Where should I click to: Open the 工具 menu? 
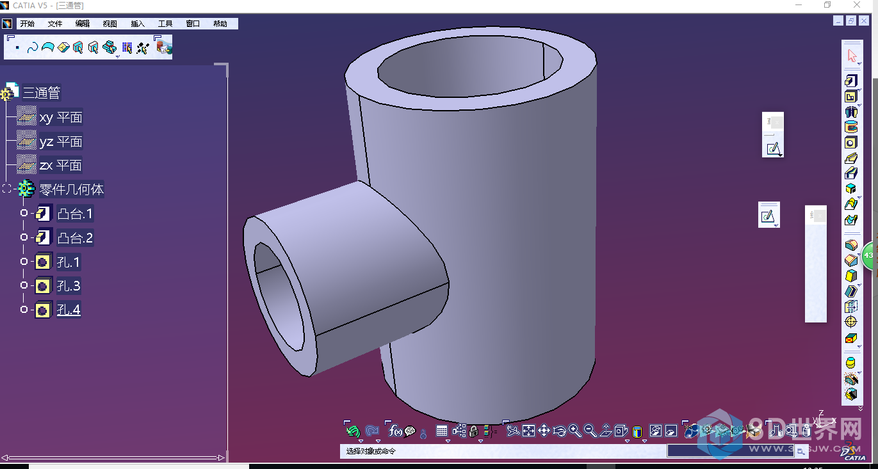[165, 24]
